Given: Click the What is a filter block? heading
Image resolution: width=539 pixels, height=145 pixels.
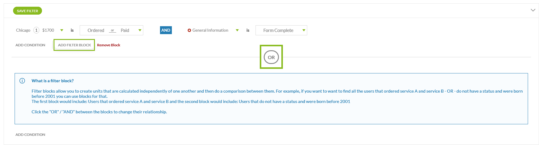Looking at the screenshot, I should 53,81.
